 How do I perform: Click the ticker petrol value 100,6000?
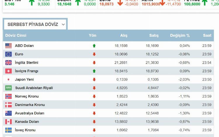pyautogui.click(x=192, y=4)
